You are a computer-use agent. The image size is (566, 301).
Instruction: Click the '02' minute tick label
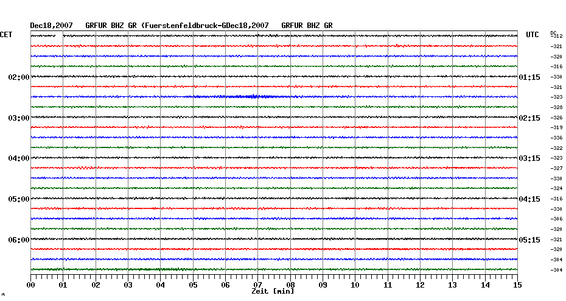96,285
